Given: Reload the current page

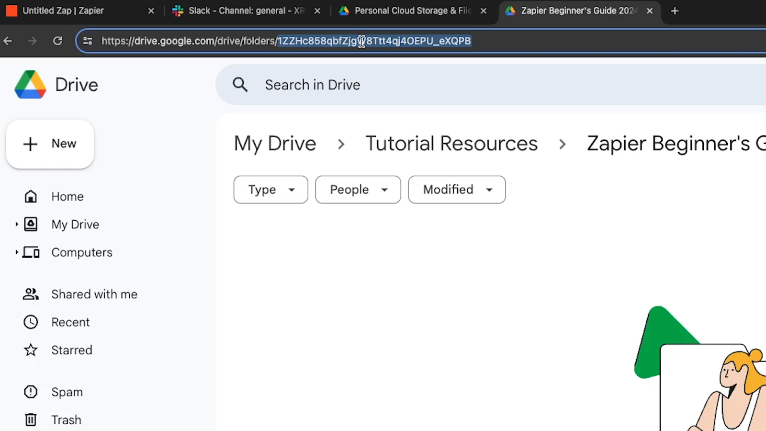Looking at the screenshot, I should coord(57,41).
